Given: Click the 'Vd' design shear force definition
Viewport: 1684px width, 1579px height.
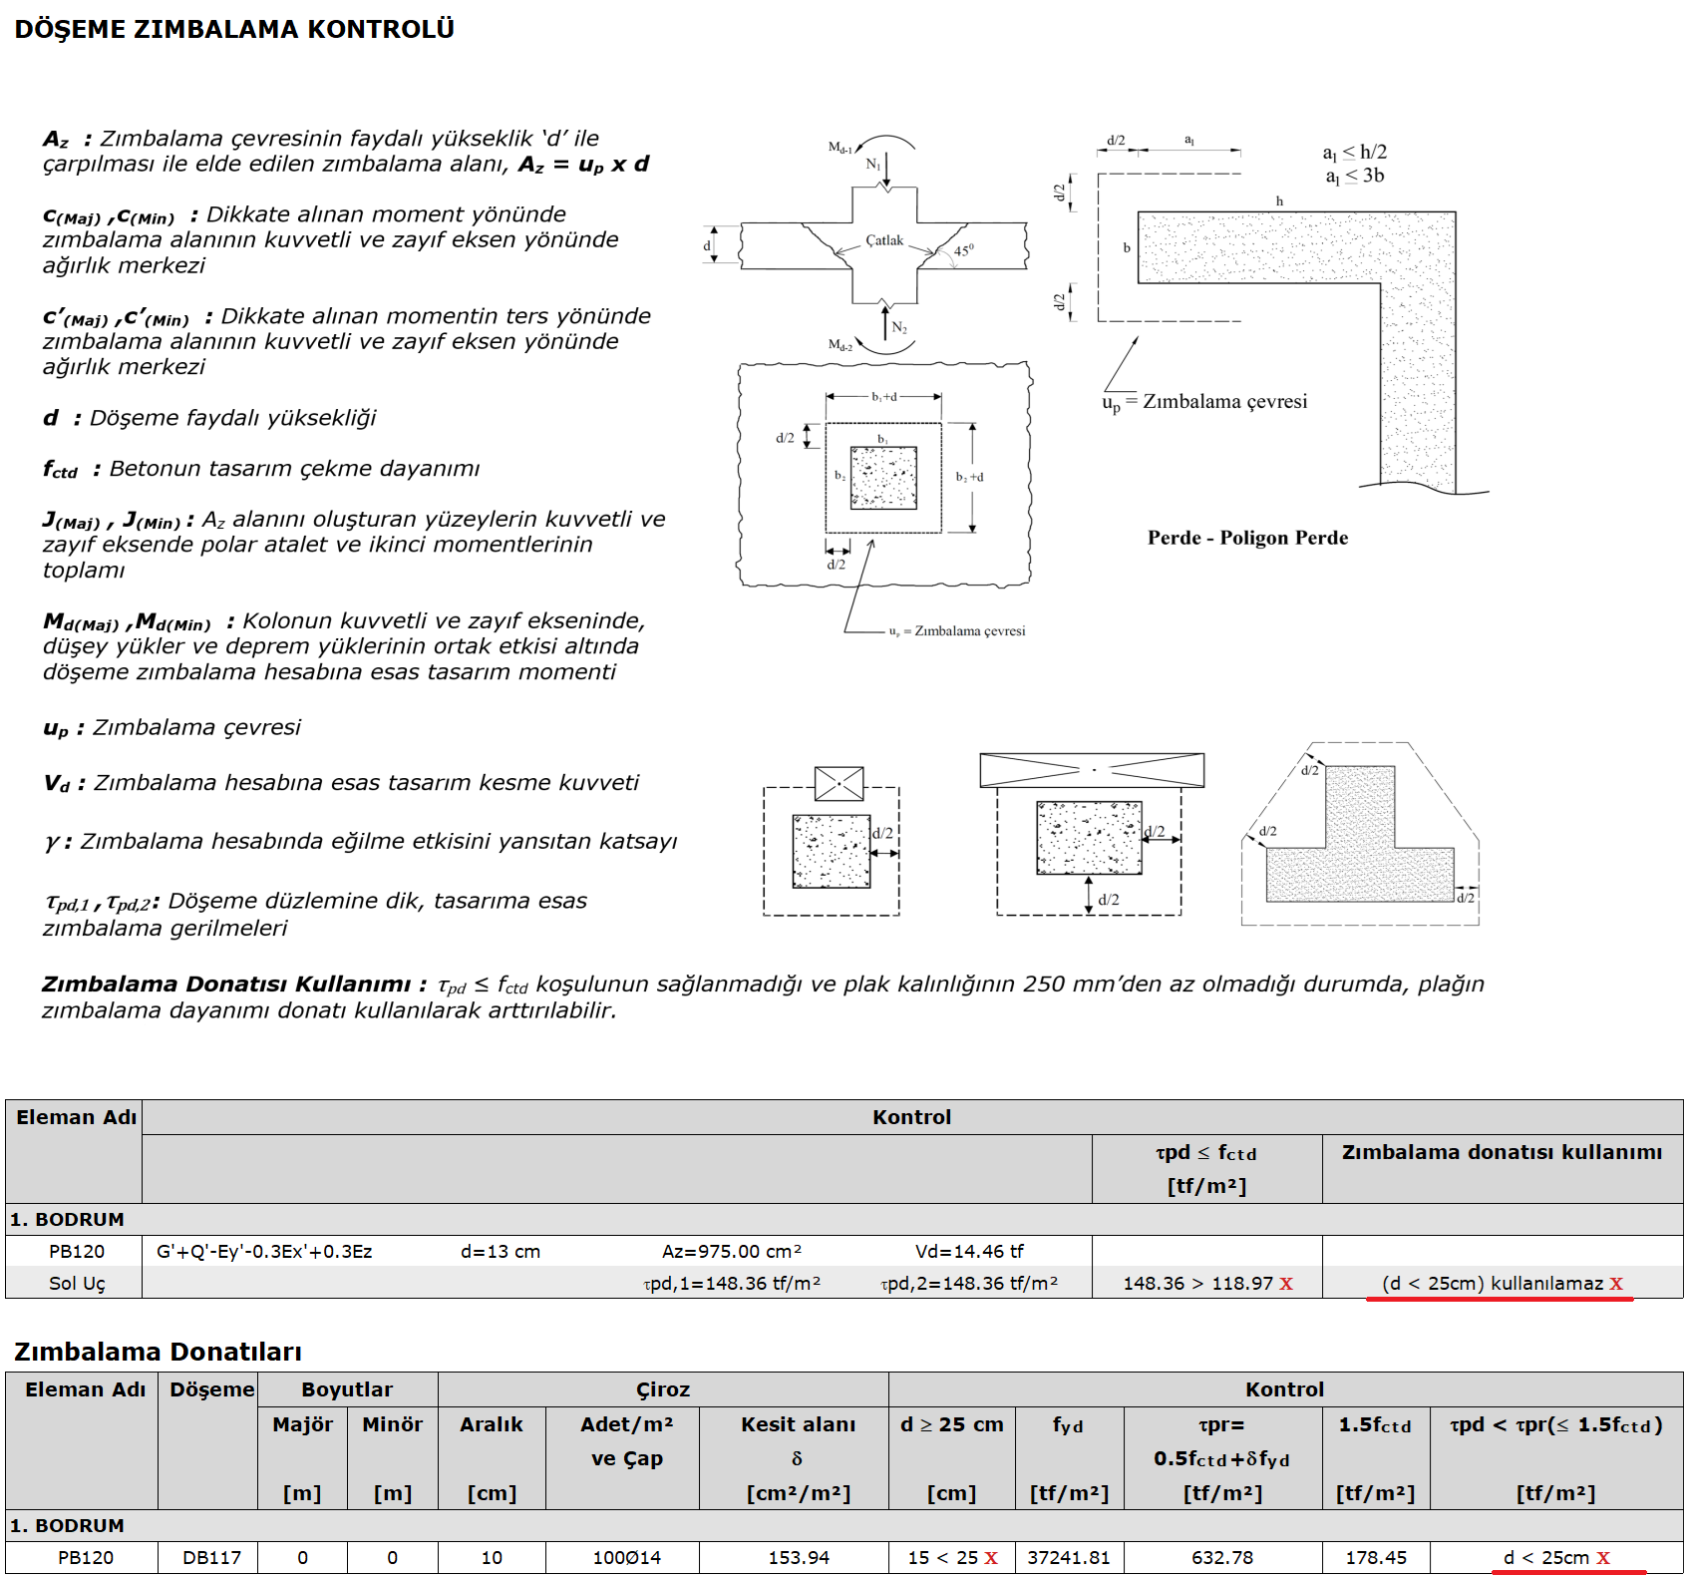Looking at the screenshot, I should tap(341, 783).
